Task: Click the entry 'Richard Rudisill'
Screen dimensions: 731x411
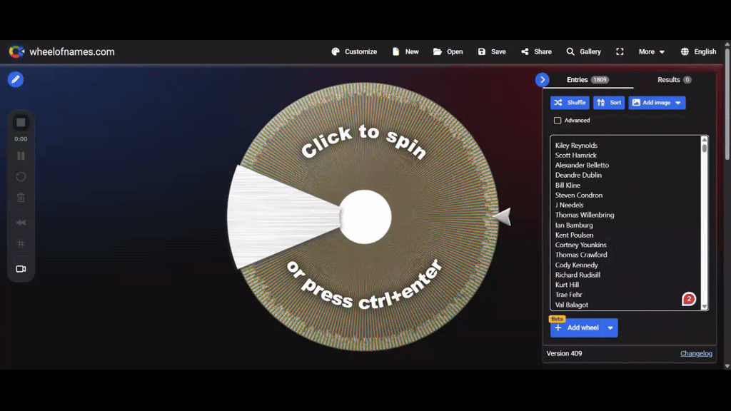Action: tap(578, 275)
